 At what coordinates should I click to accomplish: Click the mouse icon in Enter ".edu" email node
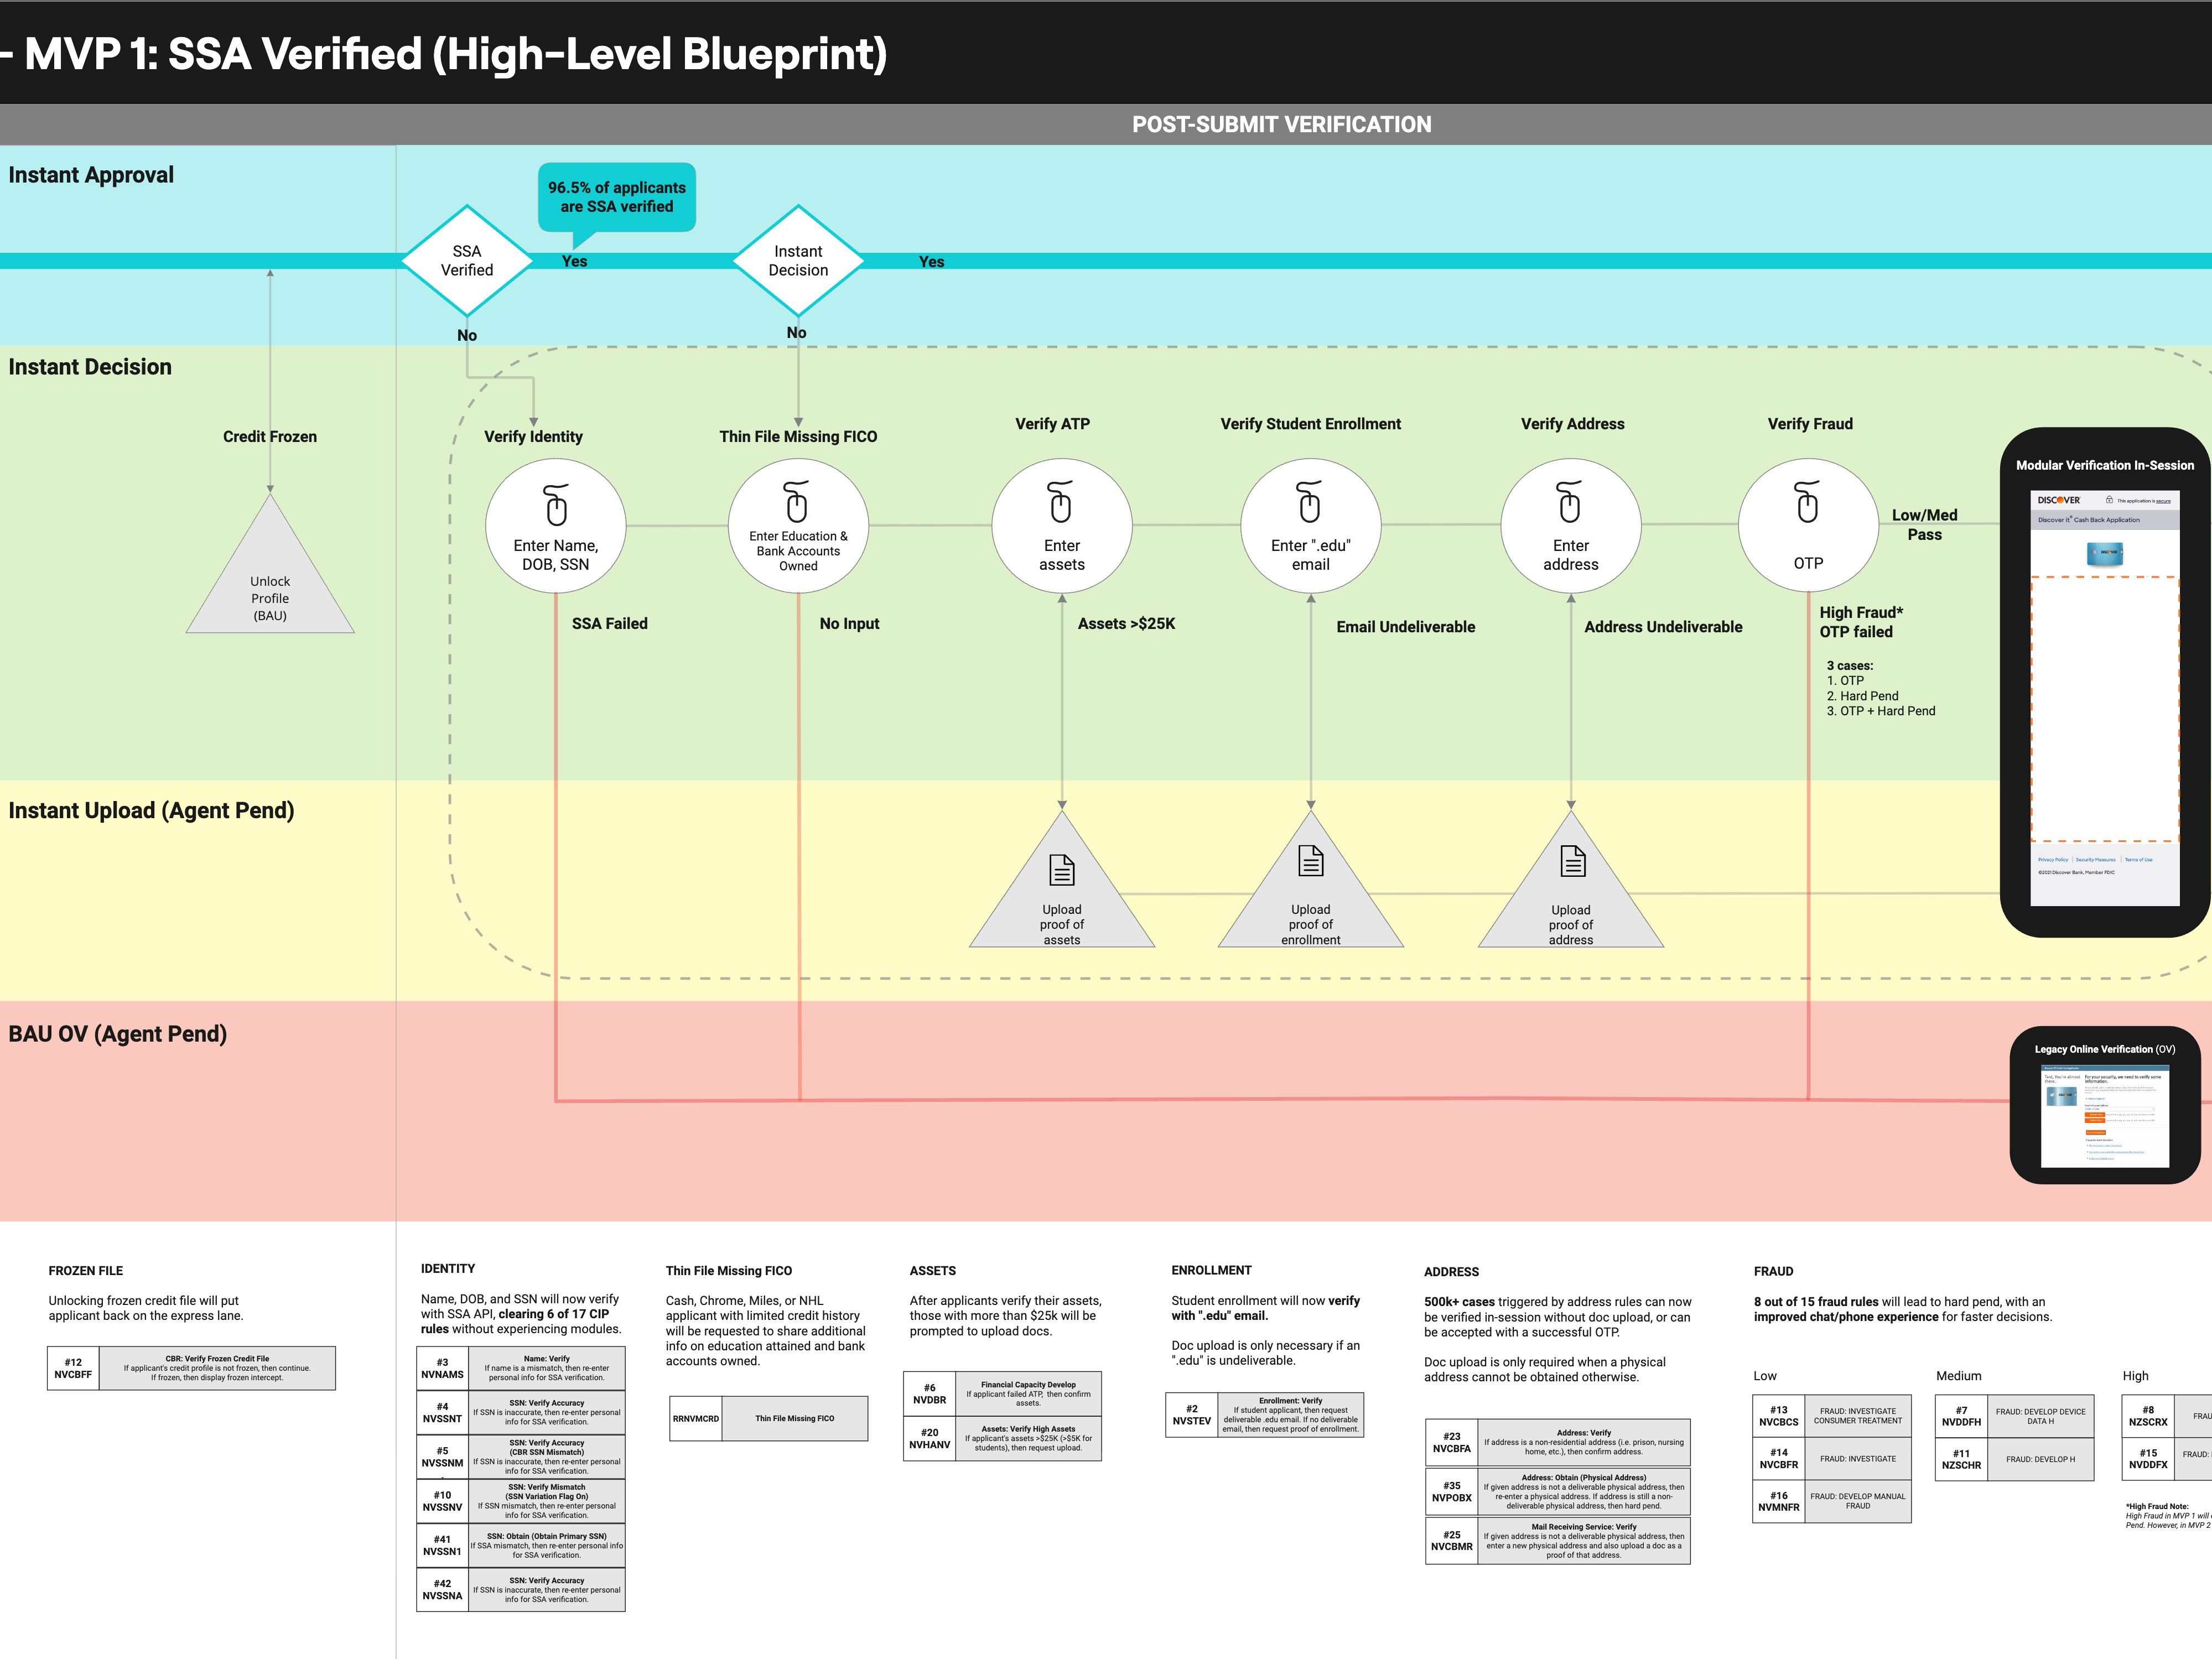tap(1309, 502)
